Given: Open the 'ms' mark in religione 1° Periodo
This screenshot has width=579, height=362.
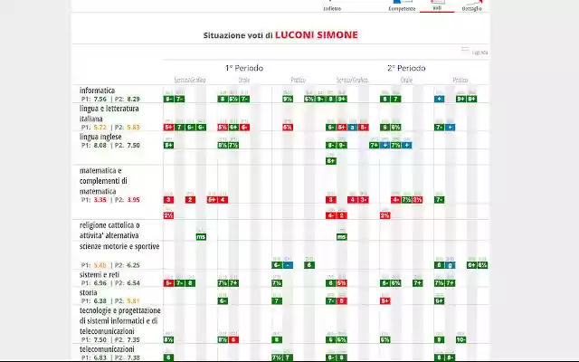Looking at the screenshot, I should 201,237.
